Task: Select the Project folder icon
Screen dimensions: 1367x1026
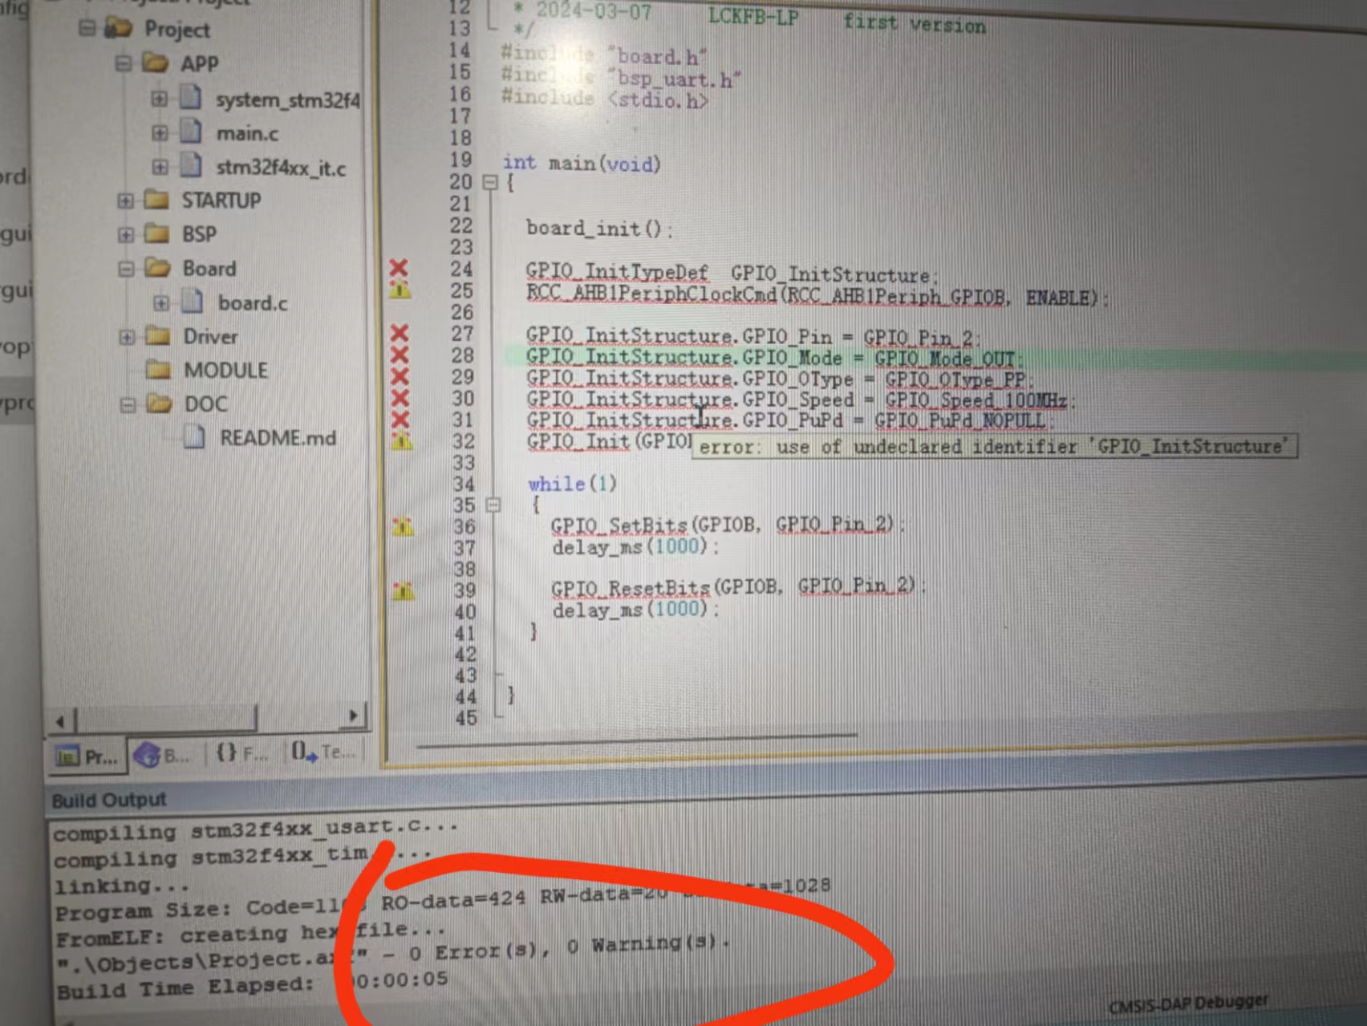Action: tap(118, 28)
